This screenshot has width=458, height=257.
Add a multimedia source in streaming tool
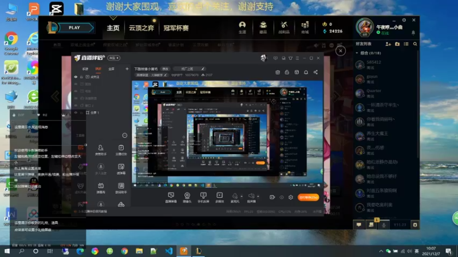[219, 197]
